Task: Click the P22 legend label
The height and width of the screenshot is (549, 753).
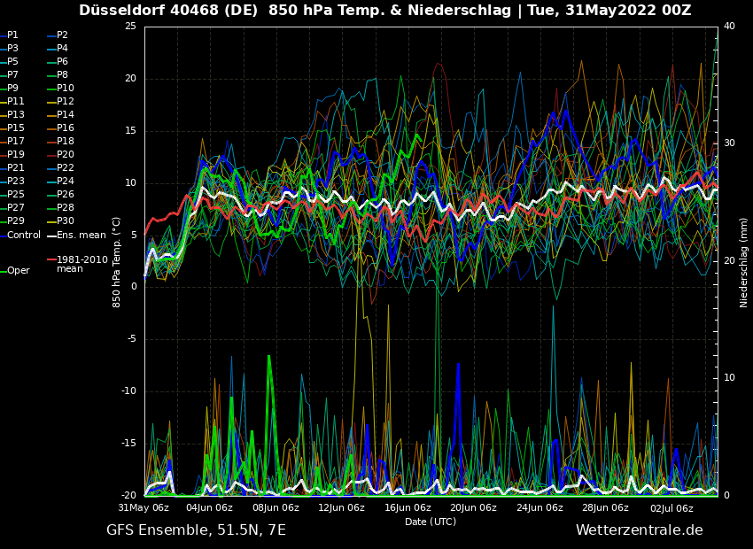Action: (x=66, y=168)
